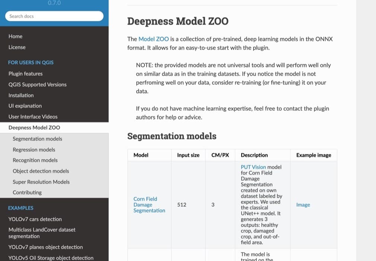
Task: Click the 'Input size' column header
Action: (x=188, y=155)
